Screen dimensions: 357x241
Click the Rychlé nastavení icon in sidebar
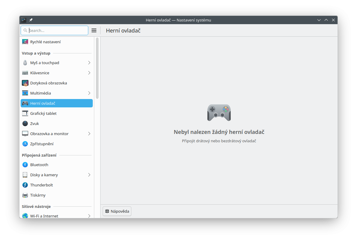(x=25, y=42)
